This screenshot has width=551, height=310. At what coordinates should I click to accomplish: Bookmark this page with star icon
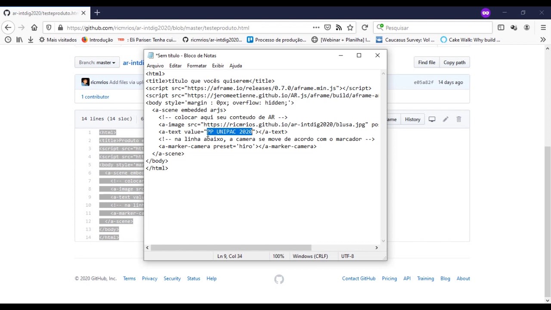(350, 28)
